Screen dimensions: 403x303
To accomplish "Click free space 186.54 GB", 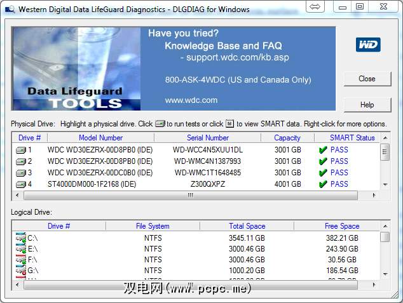I will [342, 271].
